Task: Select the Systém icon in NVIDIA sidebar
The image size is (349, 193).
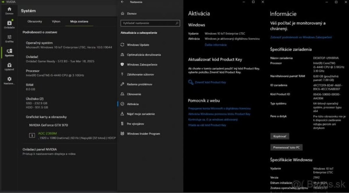Action: pyautogui.click(x=9, y=52)
